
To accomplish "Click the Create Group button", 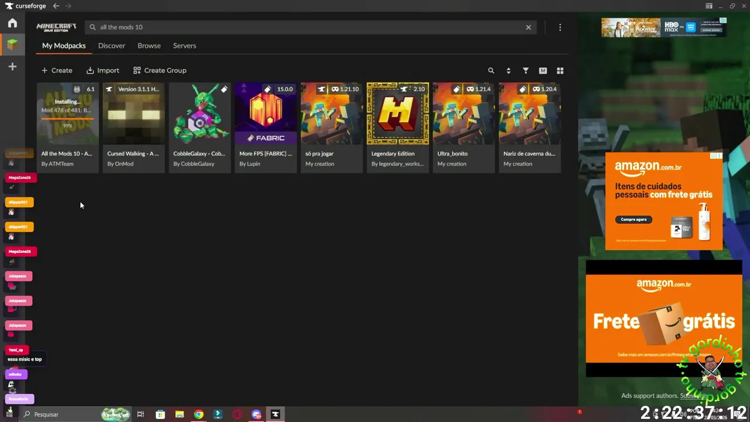I will pyautogui.click(x=159, y=70).
